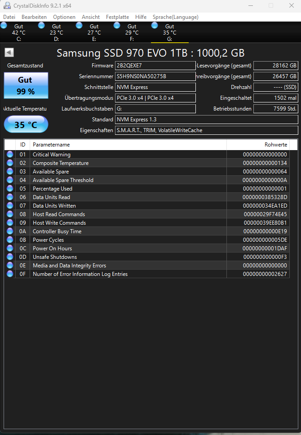Select the Critical Warning parameter name
301x435 pixels.
point(52,154)
